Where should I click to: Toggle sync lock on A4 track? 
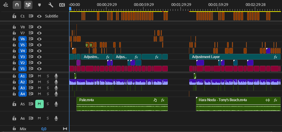point(31,94)
